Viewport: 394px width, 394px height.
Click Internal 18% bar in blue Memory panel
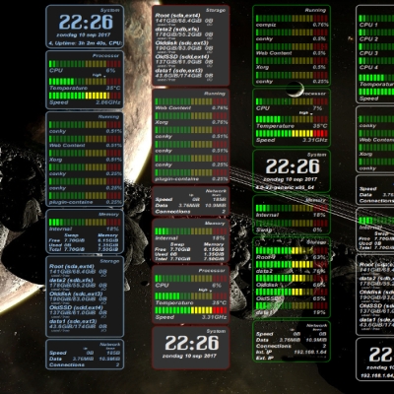click(85, 223)
